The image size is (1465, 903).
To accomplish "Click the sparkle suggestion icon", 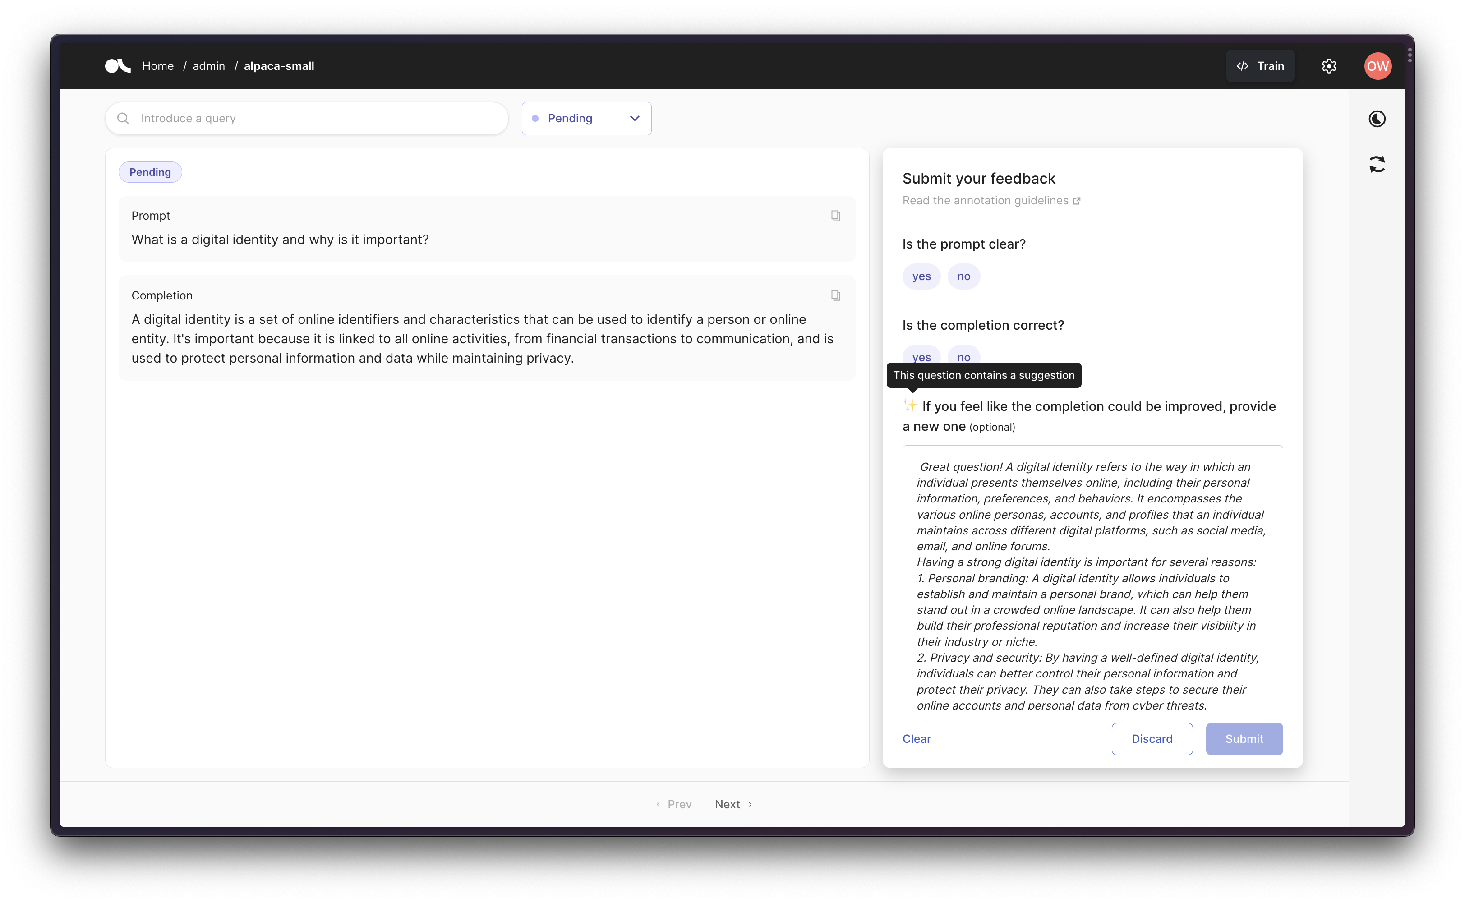I will coord(910,405).
